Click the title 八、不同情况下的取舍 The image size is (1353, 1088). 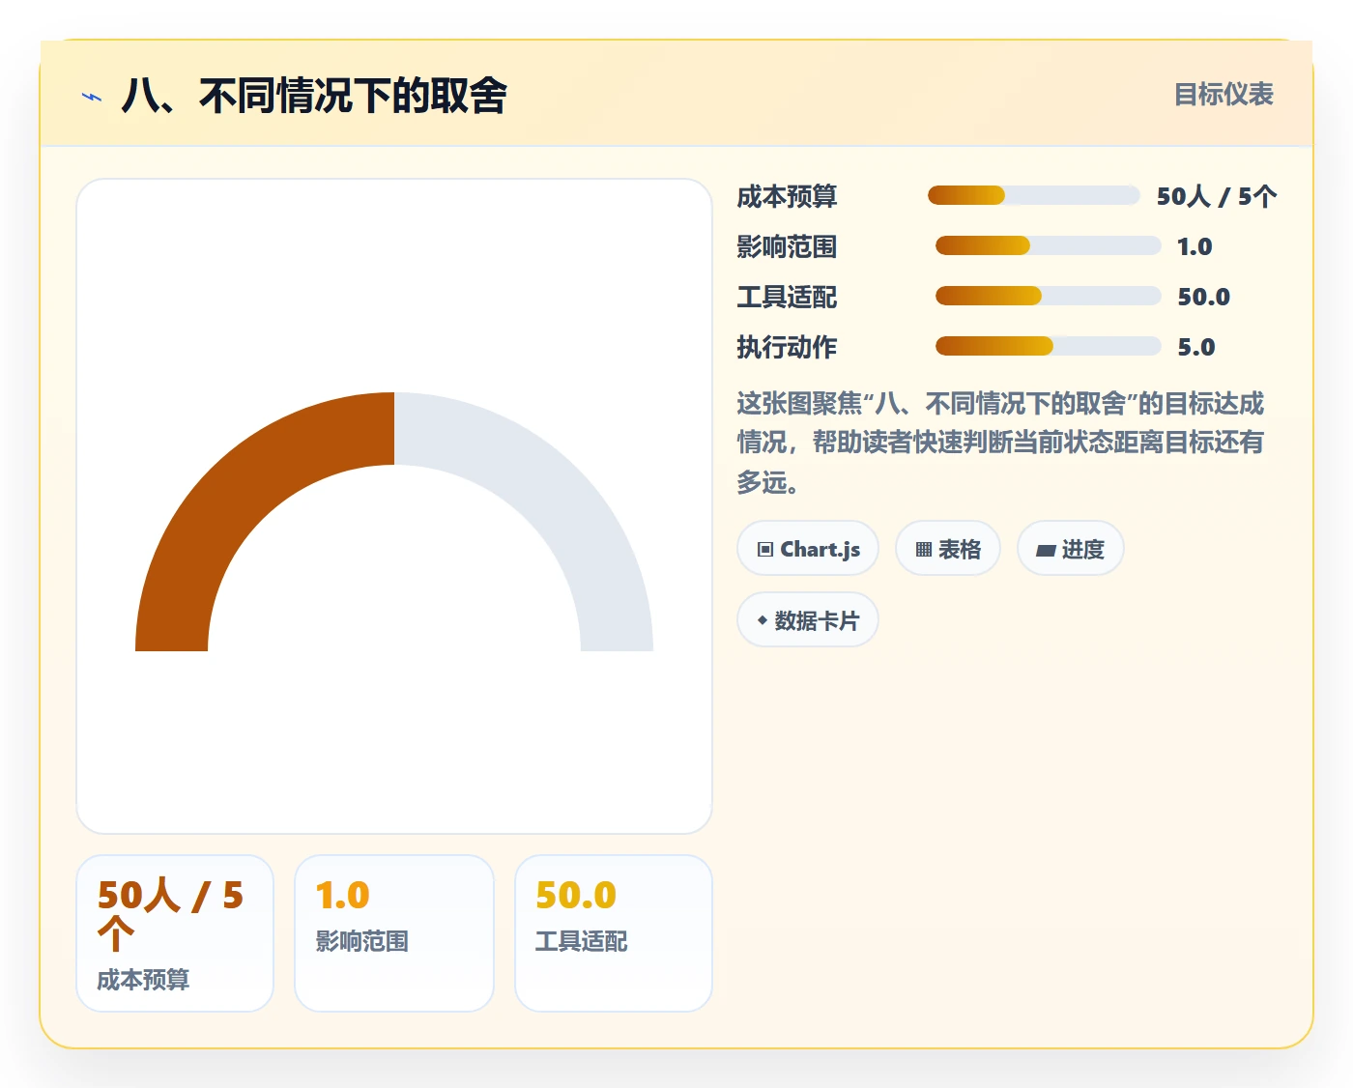tap(314, 97)
